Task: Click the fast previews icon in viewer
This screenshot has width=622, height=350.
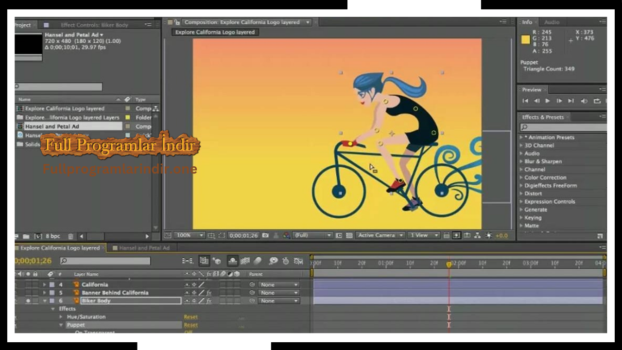Action: coord(456,235)
